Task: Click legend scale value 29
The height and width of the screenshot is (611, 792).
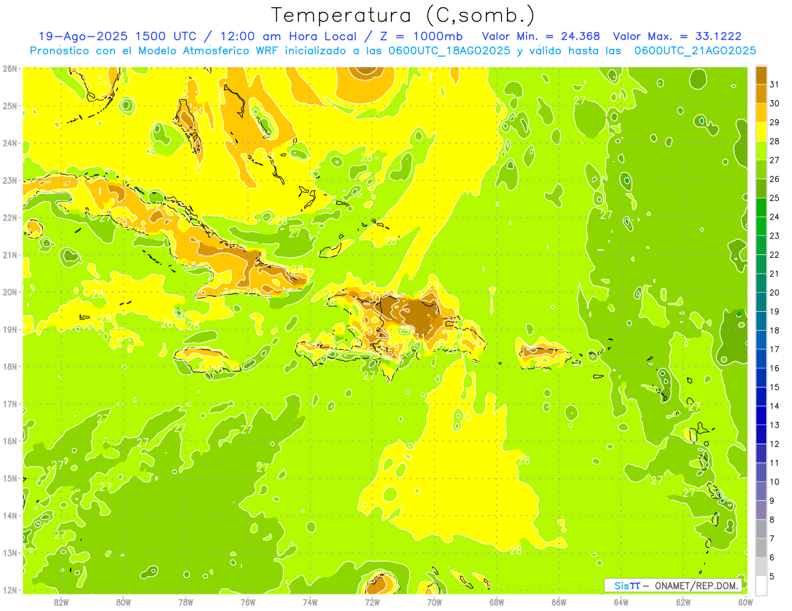Action: 774,123
